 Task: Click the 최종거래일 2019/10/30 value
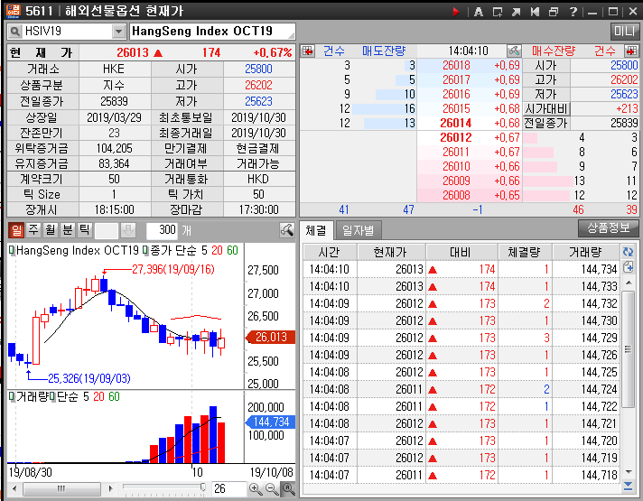259,134
